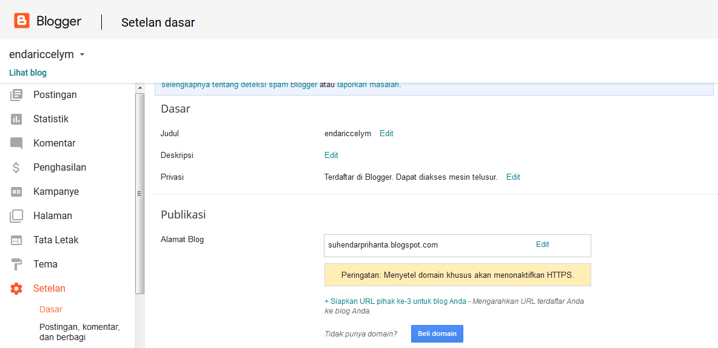
Task: Edit the Alamat Blog address
Action: [x=543, y=244]
